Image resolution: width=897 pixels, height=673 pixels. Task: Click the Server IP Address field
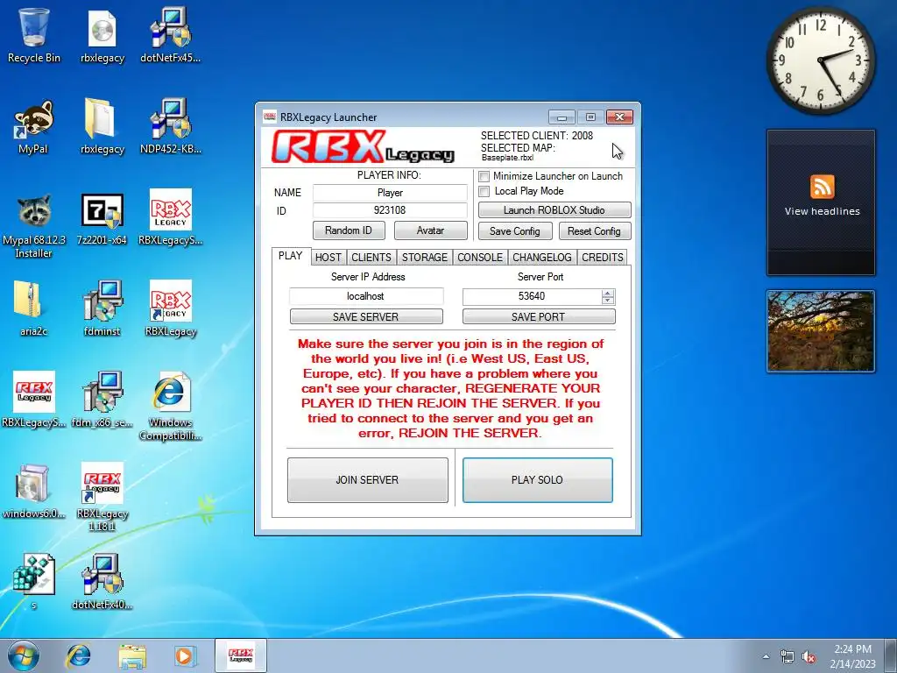pos(366,296)
